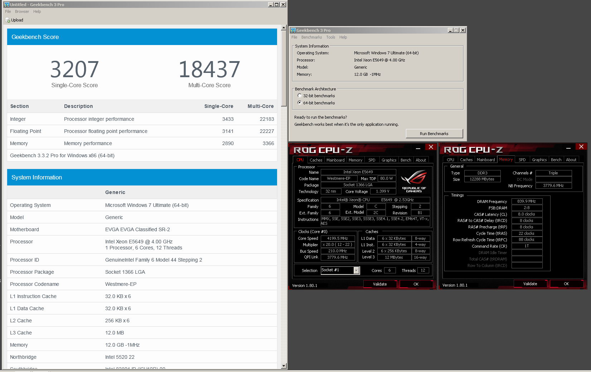Minimize the left ROG CPU-Z window
The width and height of the screenshot is (591, 372).
(x=418, y=148)
